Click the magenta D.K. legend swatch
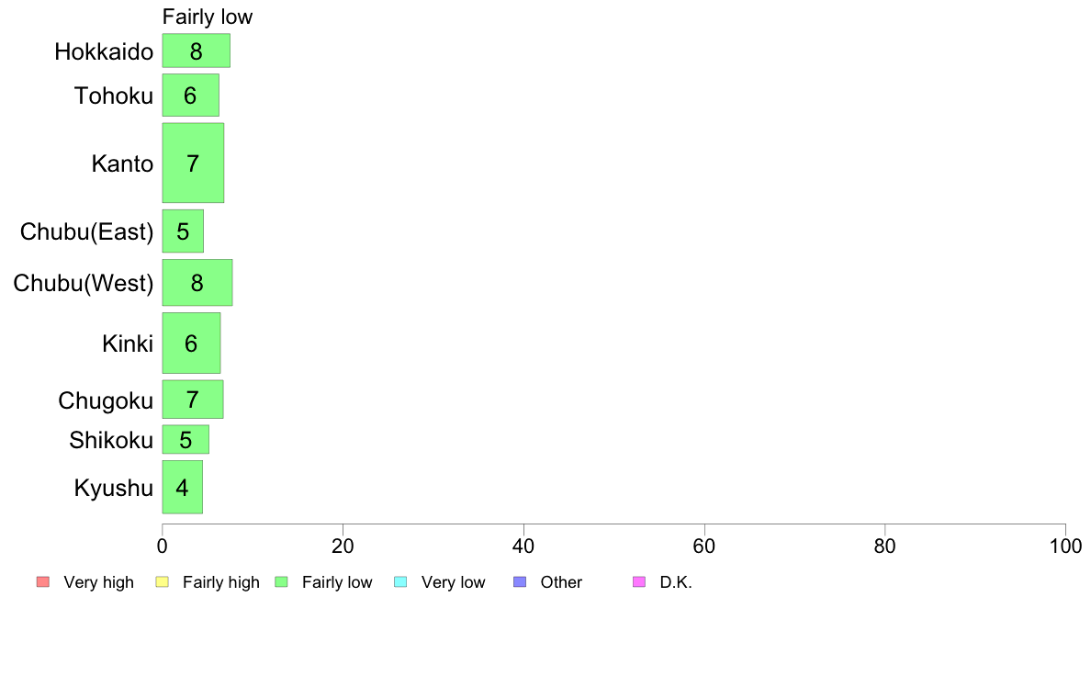 639,581
